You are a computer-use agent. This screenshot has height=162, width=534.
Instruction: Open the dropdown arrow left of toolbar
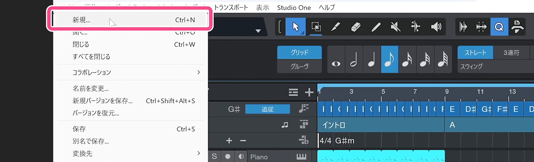258,31
